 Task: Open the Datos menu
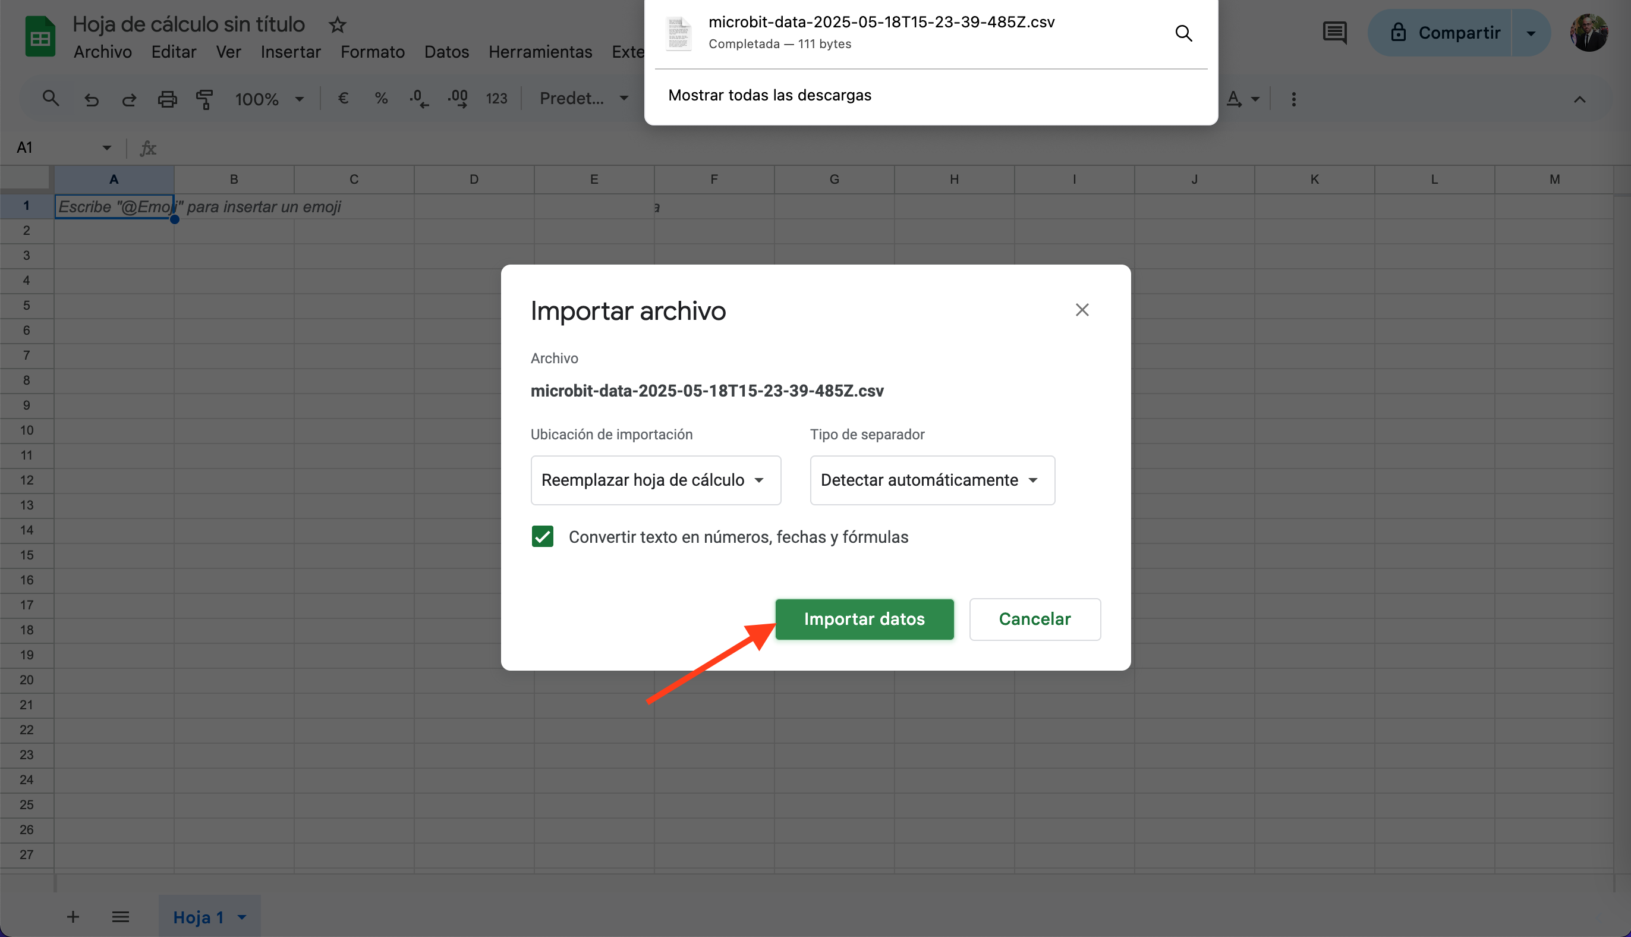446,52
